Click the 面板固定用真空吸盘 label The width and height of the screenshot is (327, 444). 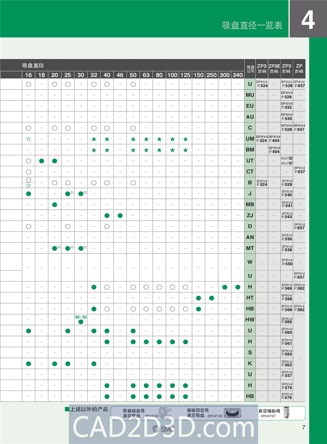tap(198, 413)
